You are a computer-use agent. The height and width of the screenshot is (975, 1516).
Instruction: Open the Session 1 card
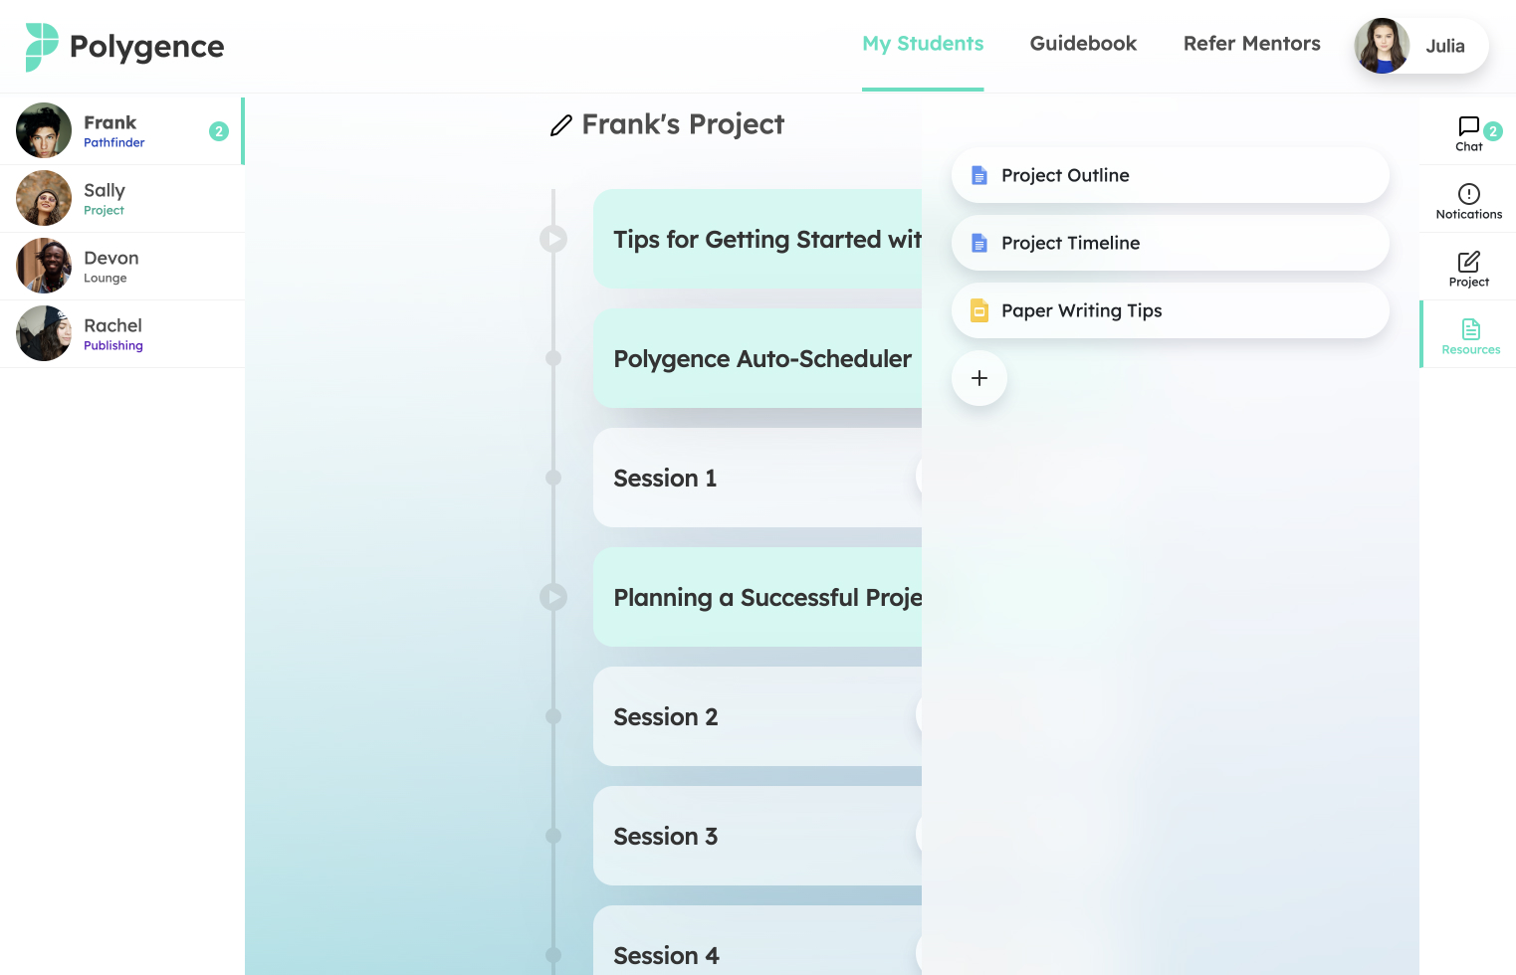(x=758, y=478)
